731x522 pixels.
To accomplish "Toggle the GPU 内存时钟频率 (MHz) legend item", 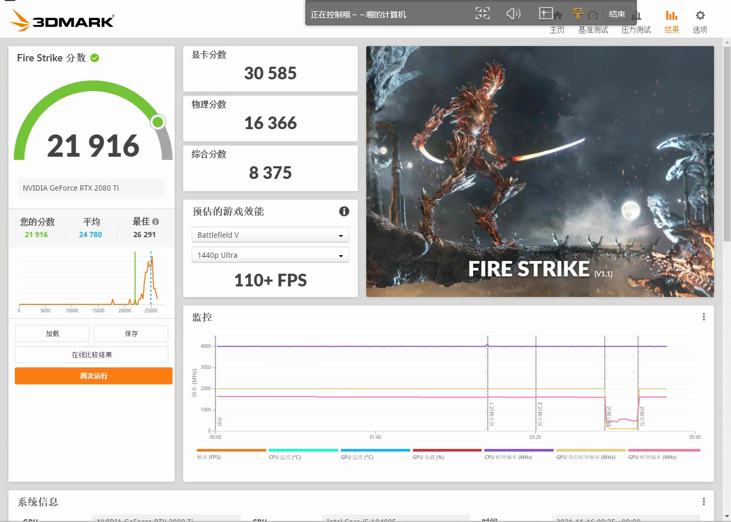I will pos(591,454).
